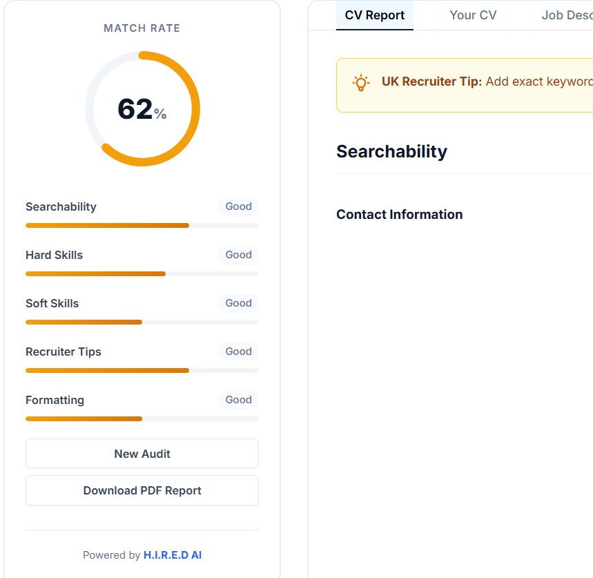Click the Good badge beside Hard Skills

pos(238,255)
